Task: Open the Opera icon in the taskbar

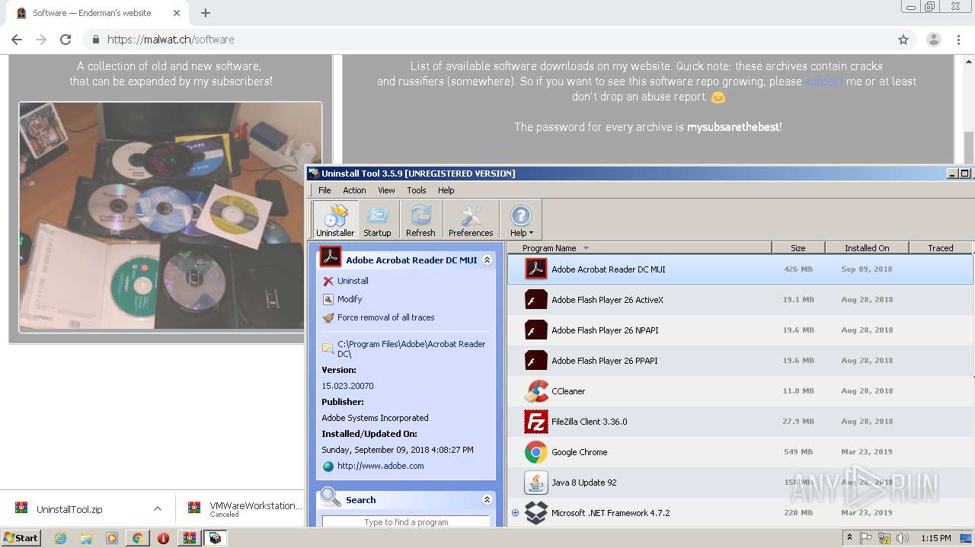Action: [163, 538]
